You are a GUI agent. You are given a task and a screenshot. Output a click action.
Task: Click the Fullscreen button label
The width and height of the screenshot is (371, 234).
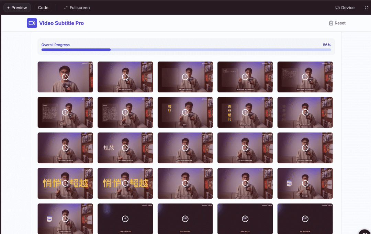pos(80,8)
